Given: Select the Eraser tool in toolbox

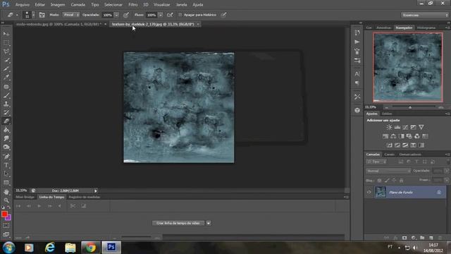Looking at the screenshot, I should pyautogui.click(x=6, y=121).
